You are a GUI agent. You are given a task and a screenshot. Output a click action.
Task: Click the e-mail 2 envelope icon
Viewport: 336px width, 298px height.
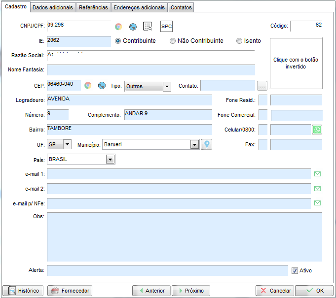click(x=317, y=189)
